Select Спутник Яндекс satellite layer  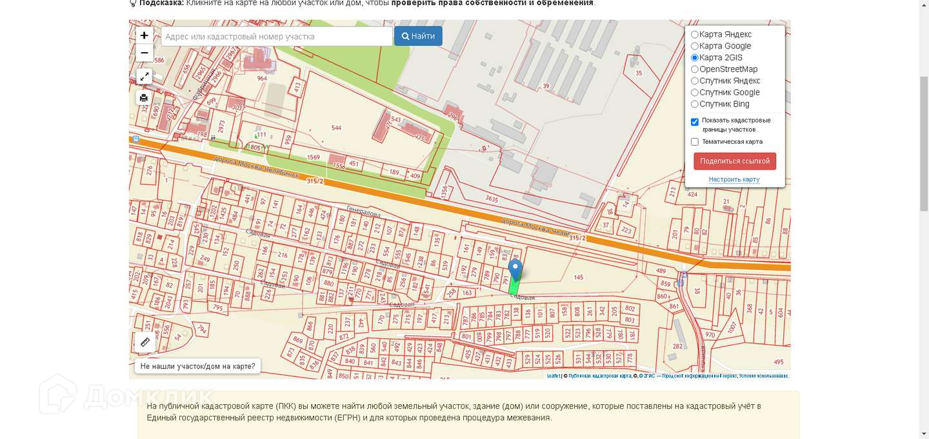point(695,81)
